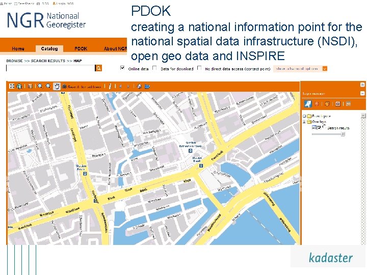Click the Feedback link at top
This screenshot has height=275, width=367.
[24, 4]
